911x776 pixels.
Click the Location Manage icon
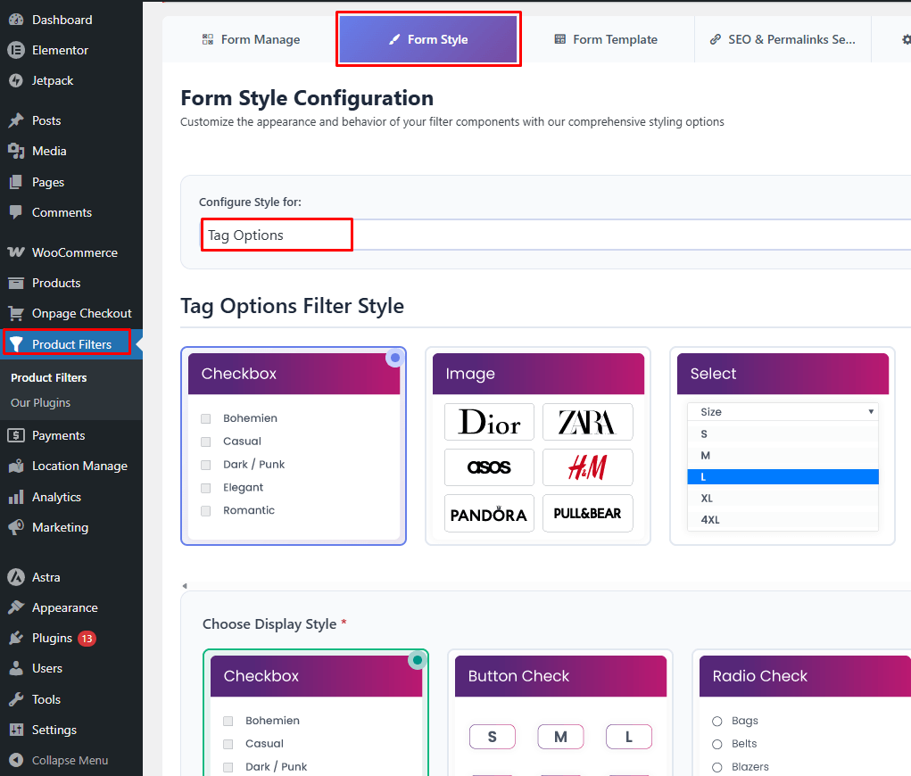(16, 466)
